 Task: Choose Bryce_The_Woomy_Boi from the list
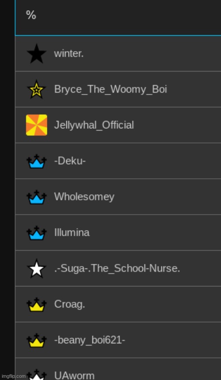118,89
